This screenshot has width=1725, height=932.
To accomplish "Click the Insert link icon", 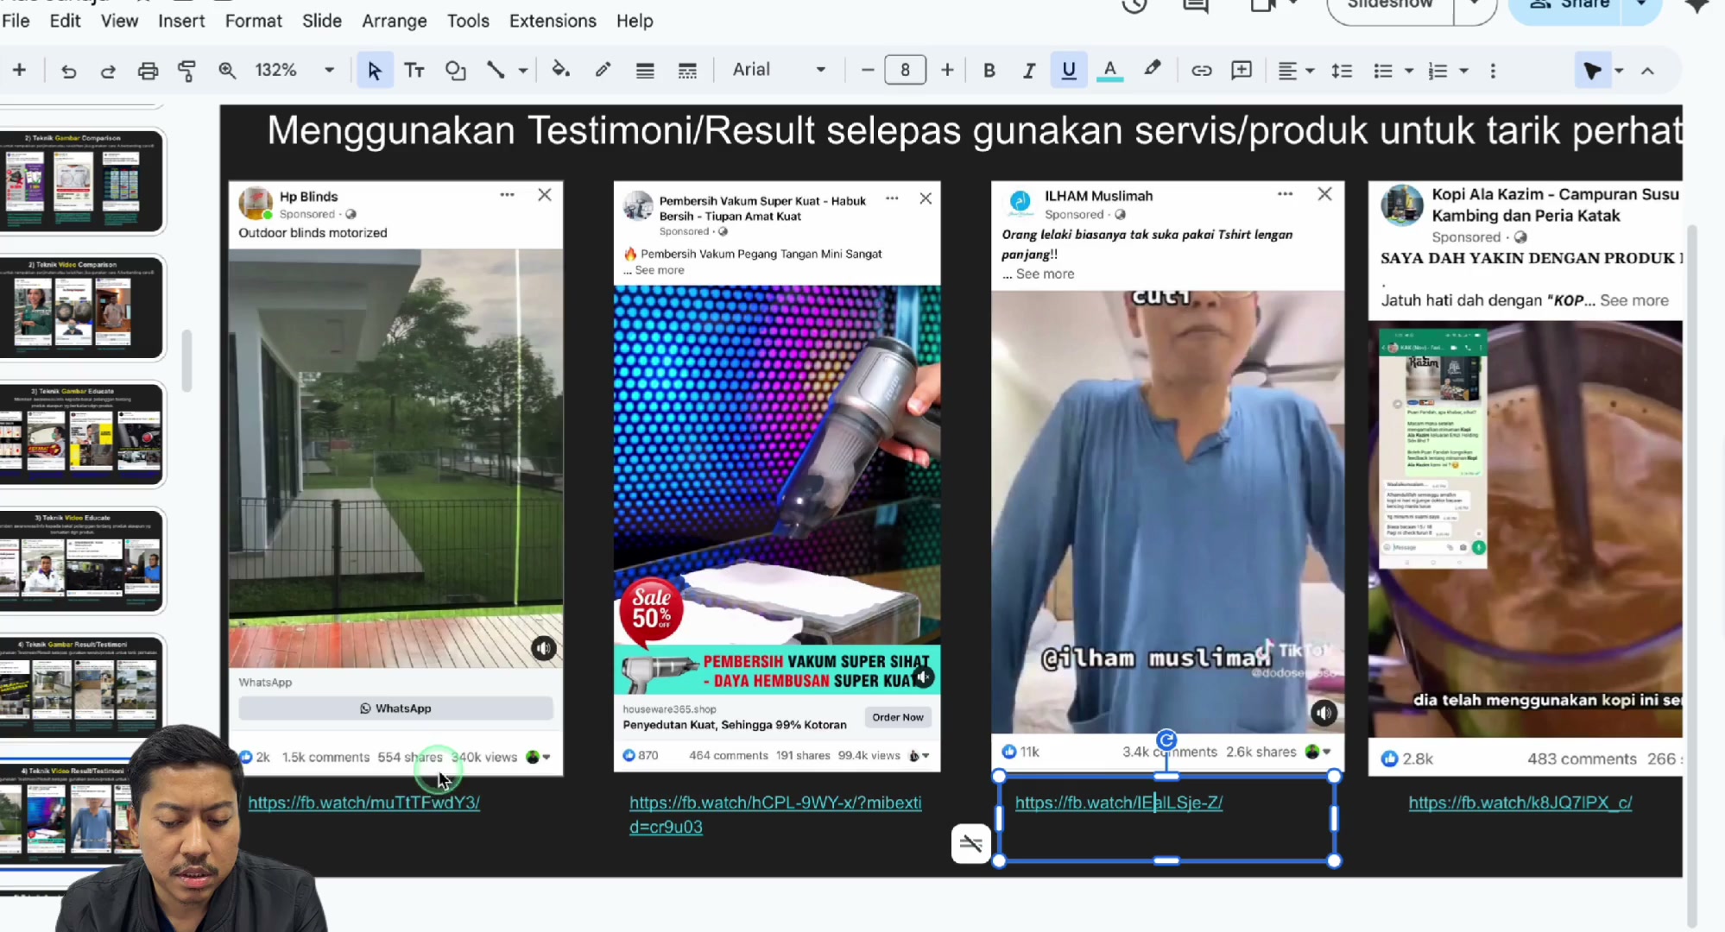I will [1201, 71].
